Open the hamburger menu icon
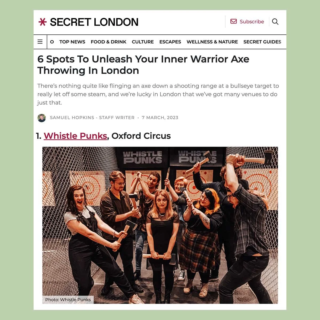Viewport: 320px width, 320px height. coord(40,42)
